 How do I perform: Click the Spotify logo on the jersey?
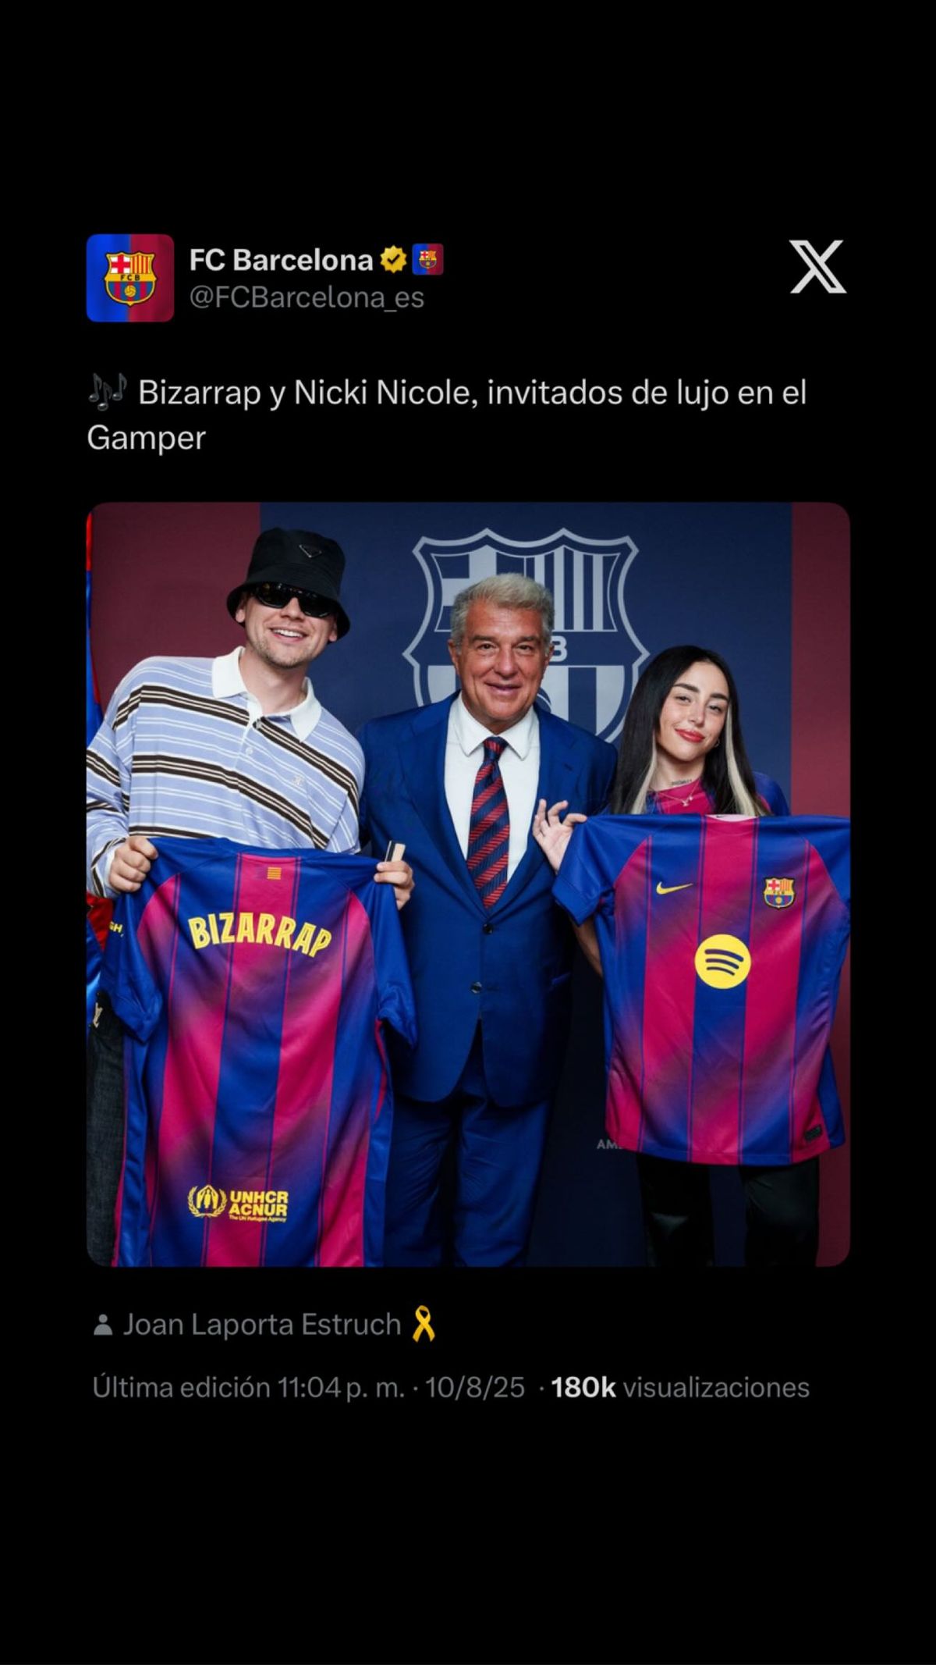click(722, 961)
